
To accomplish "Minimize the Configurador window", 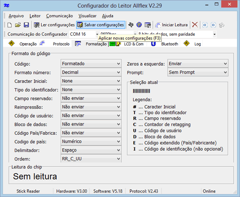I will 207,5.
